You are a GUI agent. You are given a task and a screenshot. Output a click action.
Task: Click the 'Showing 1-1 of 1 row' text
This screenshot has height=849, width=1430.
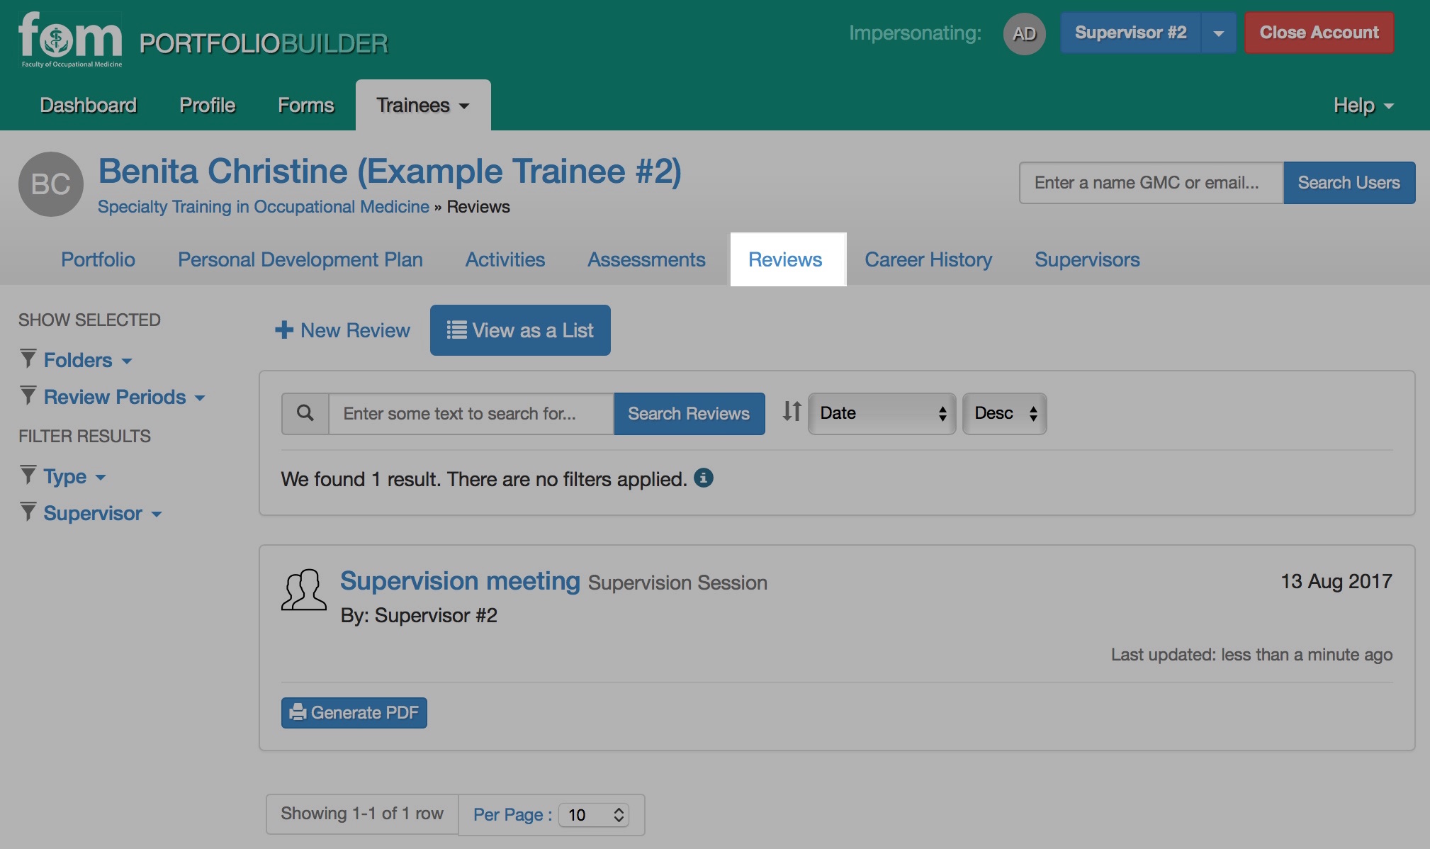362,814
